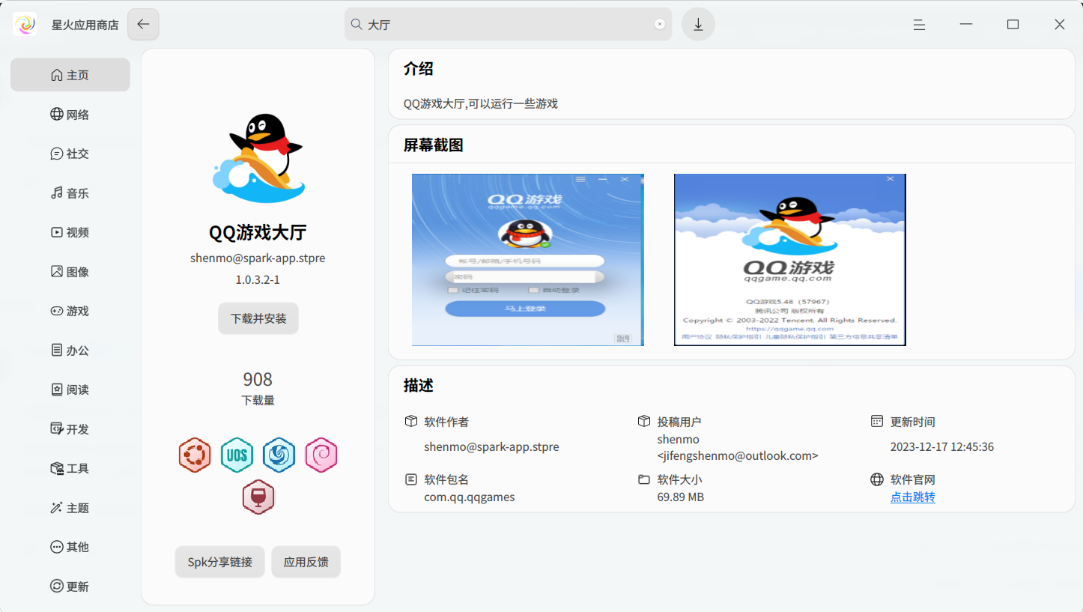1083x612 pixels.
Task: Click the 应用反馈 feedback button
Action: [x=306, y=562]
